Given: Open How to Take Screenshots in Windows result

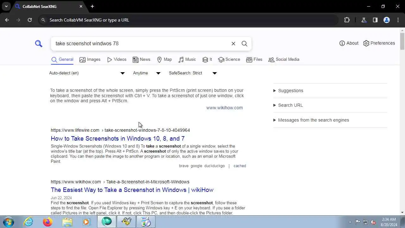Looking at the screenshot, I should tap(118, 138).
